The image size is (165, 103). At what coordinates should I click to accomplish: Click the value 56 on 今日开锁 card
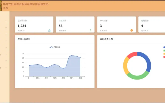(x=61, y=26)
